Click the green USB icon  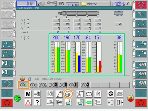click(89, 102)
